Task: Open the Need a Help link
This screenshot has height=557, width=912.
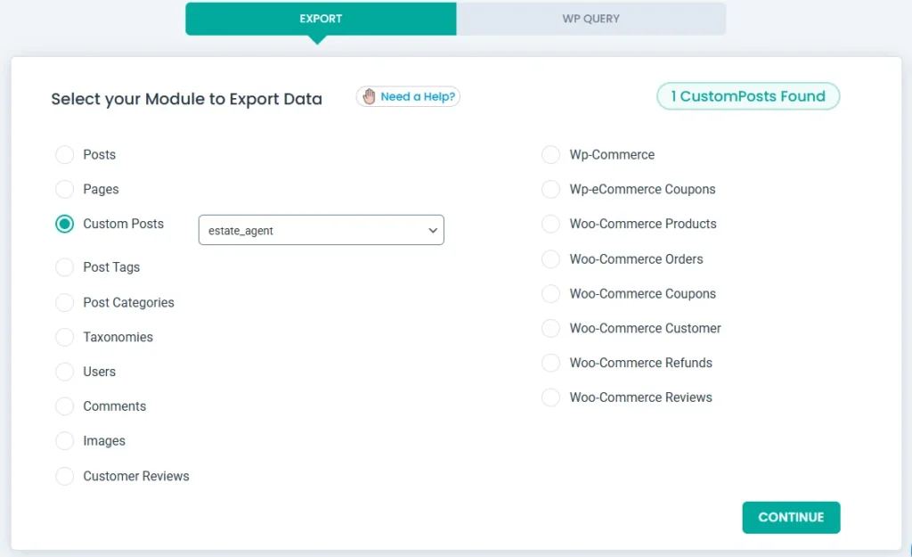Action: click(417, 96)
